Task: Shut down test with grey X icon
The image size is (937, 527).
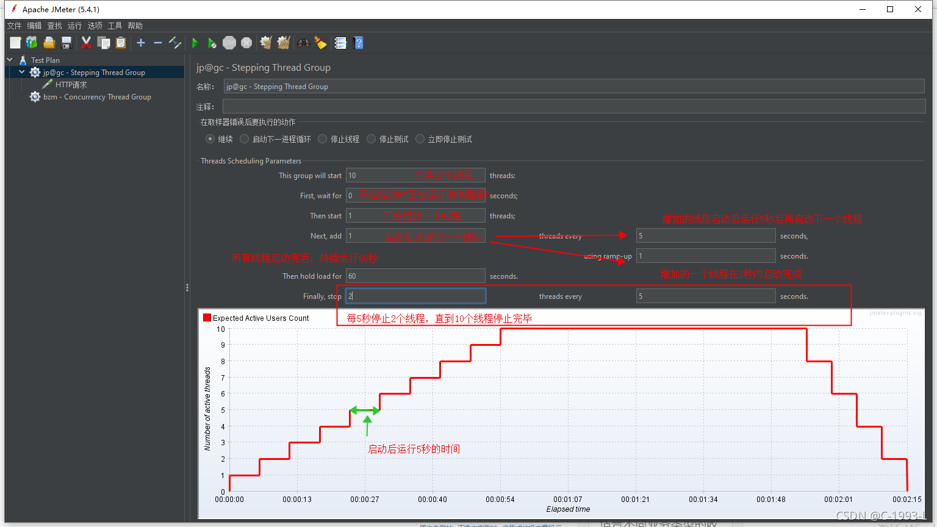Action: [246, 43]
